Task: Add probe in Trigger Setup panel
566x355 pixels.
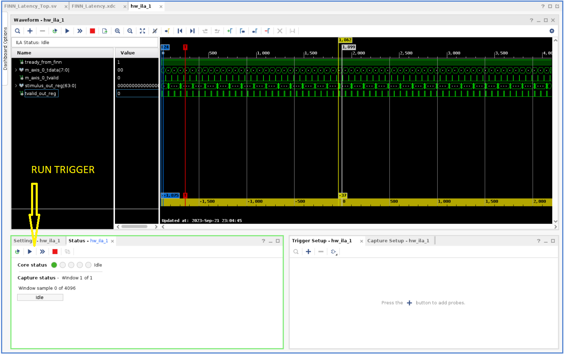Action: tap(308, 251)
